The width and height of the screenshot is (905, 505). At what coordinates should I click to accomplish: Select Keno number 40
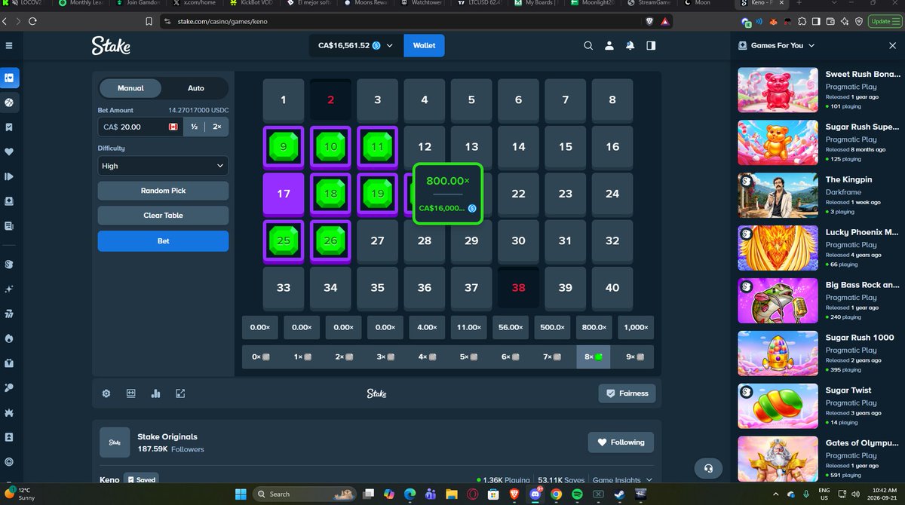point(612,287)
